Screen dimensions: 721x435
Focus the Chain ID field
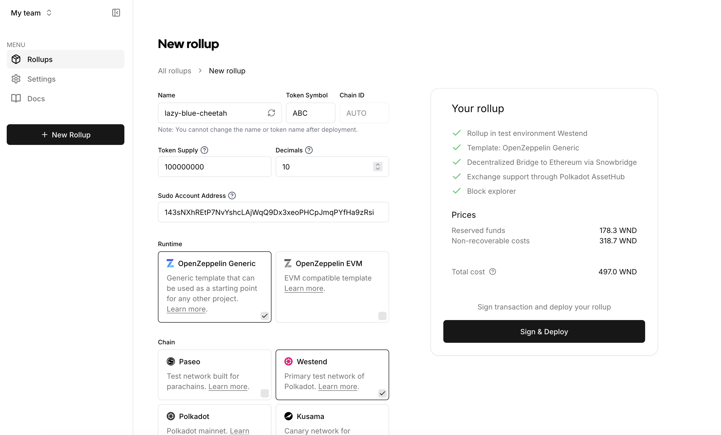(x=364, y=113)
